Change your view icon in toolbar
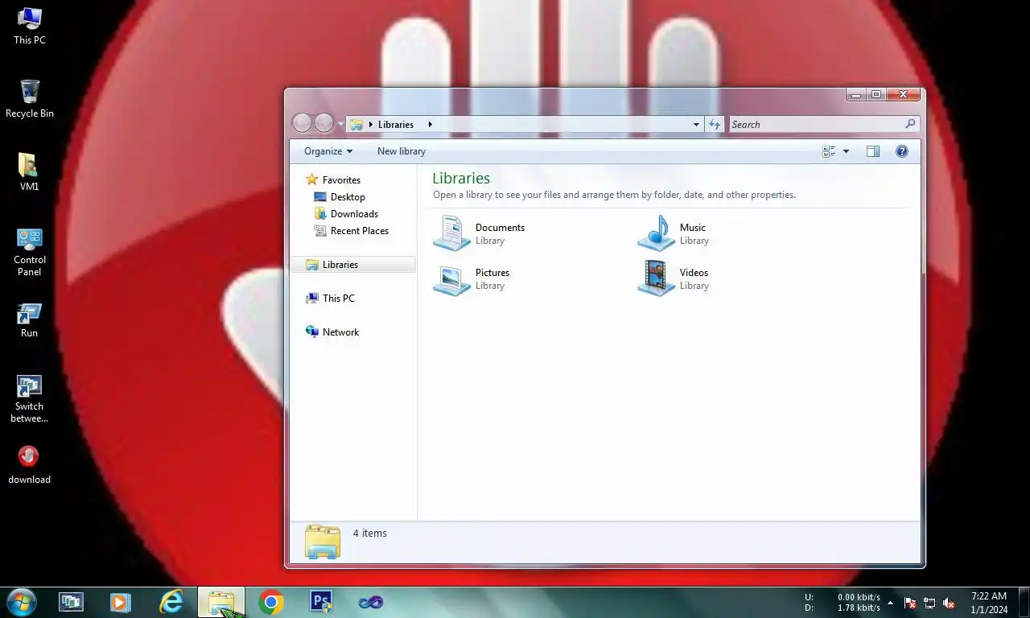The image size is (1030, 618). click(x=829, y=151)
